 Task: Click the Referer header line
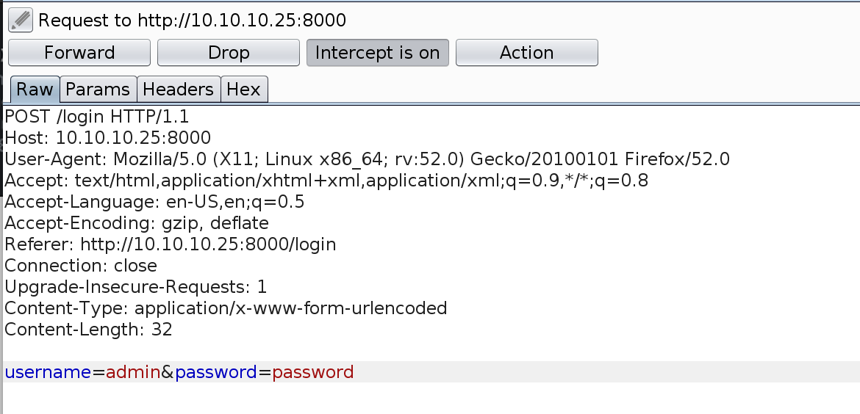click(170, 244)
